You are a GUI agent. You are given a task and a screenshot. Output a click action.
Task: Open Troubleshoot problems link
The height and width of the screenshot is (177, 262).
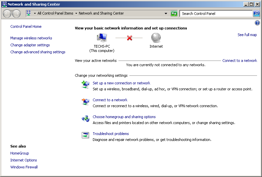(111, 134)
